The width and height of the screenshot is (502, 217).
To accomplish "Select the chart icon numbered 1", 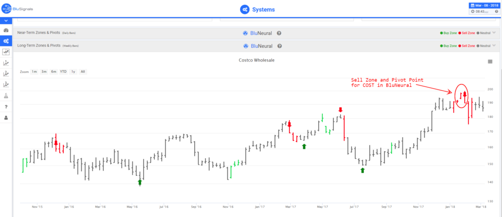I will pos(6,63).
